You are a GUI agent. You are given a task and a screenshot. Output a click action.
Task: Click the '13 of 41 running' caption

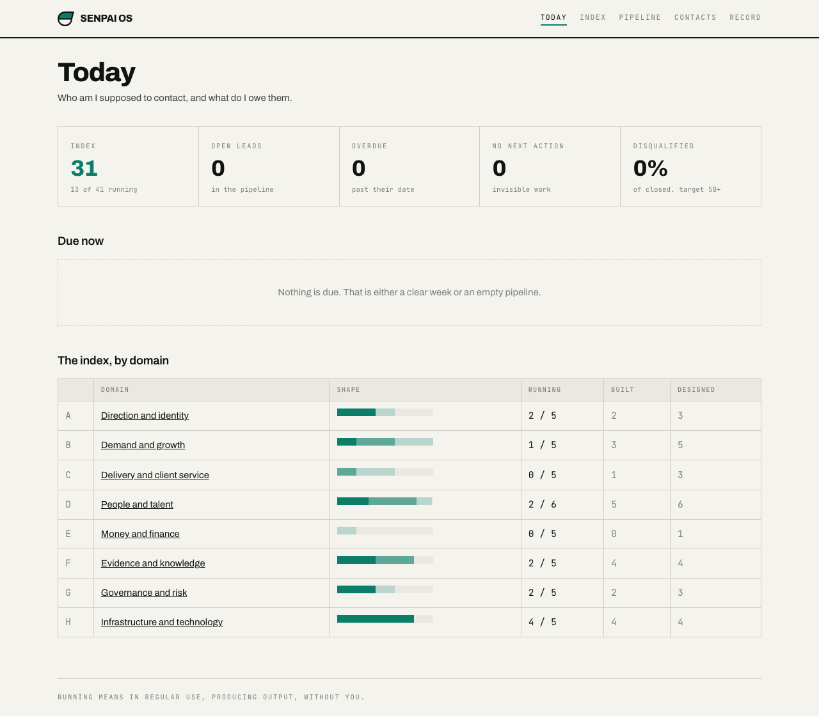tap(104, 190)
